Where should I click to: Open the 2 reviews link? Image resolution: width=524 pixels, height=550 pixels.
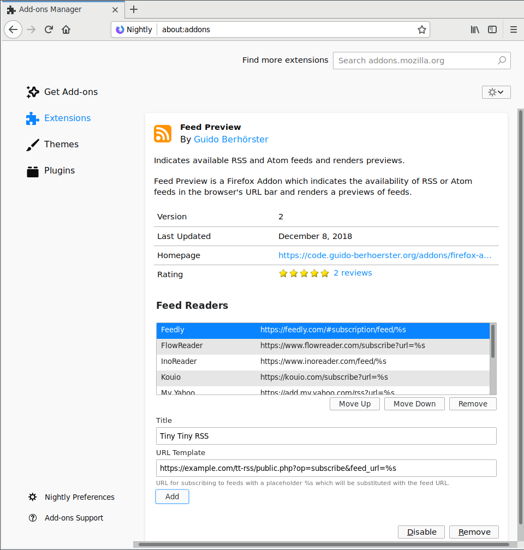click(353, 273)
